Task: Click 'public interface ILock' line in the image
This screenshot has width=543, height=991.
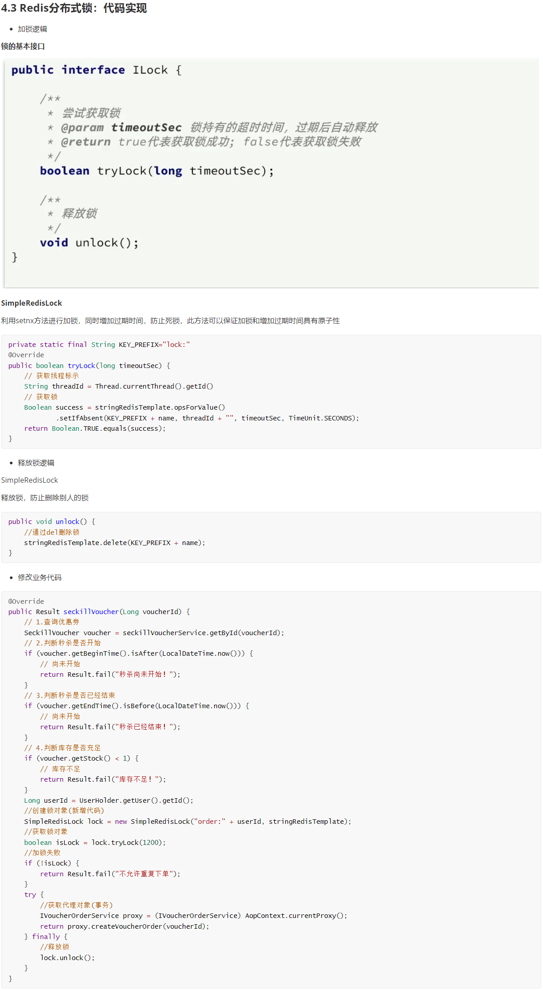Action: (x=96, y=70)
